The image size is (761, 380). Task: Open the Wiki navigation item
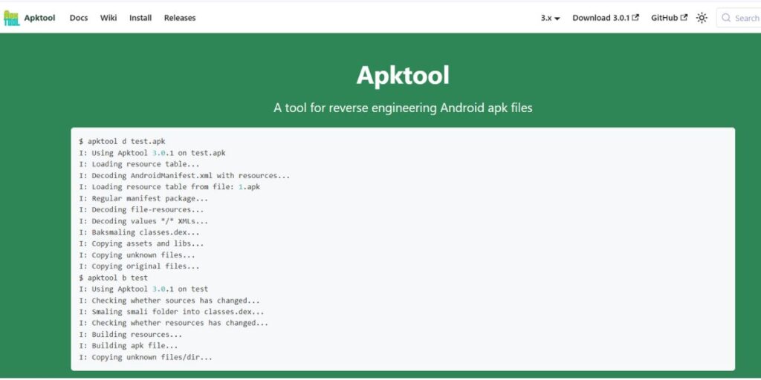[x=109, y=18]
